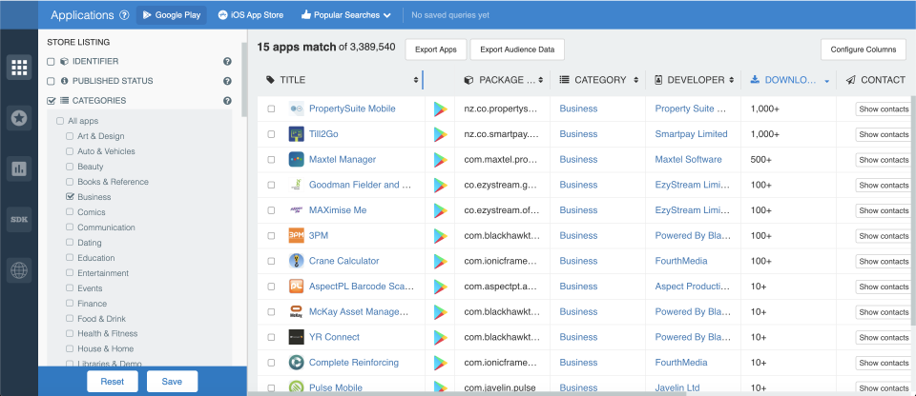Click the Crane Calculator app icon

pyautogui.click(x=296, y=261)
